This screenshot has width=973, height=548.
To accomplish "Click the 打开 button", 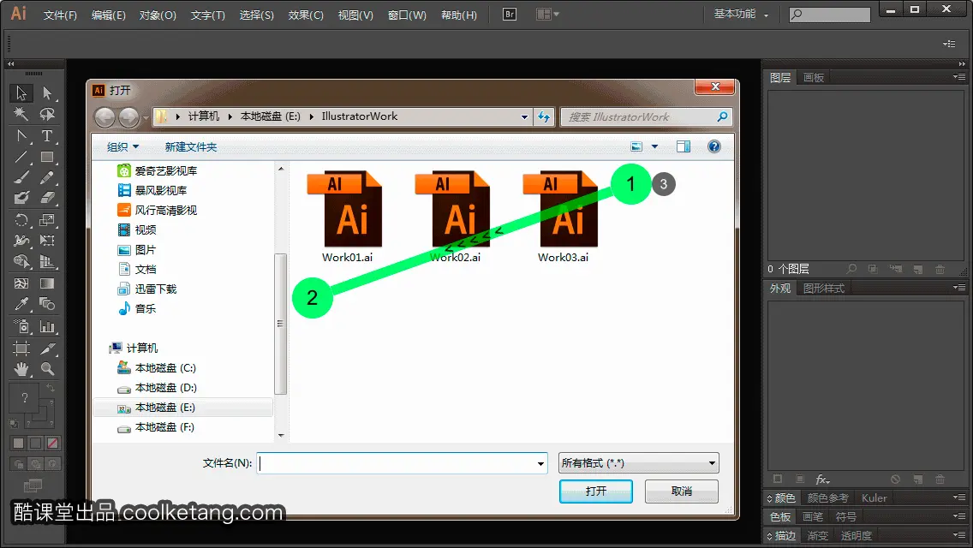I will click(596, 491).
